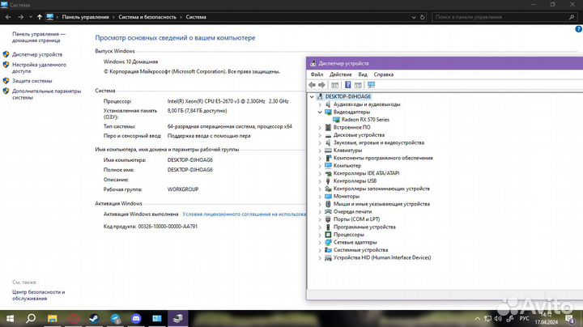This screenshot has width=583, height=327.
Task: Select the Порты (COM и LPT) node
Action: (x=356, y=219)
